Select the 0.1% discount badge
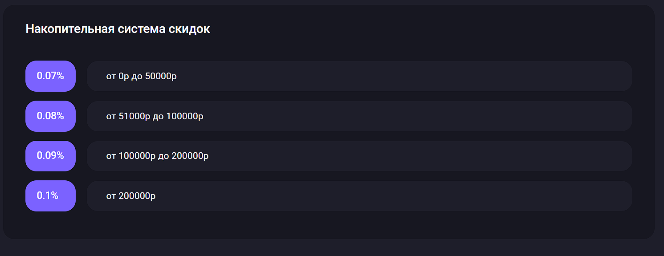This screenshot has width=664, height=256. click(50, 196)
